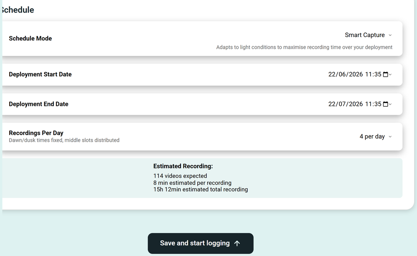Select '114 videos expected' text

(180, 176)
